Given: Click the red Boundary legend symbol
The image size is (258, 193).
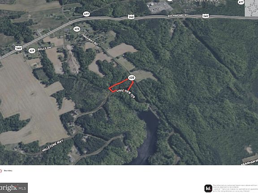Looking at the screenshot, I should pos(1,171).
